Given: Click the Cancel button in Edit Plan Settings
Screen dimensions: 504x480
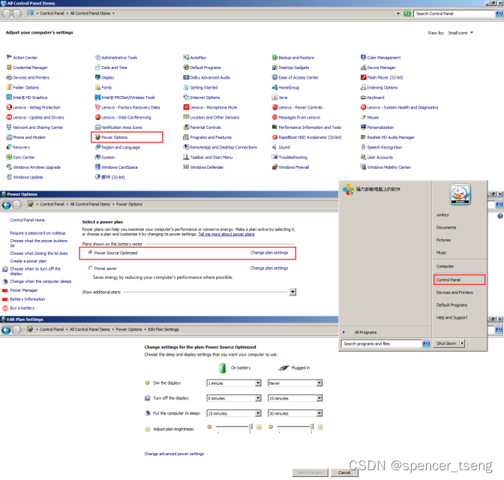Looking at the screenshot, I should (344, 472).
